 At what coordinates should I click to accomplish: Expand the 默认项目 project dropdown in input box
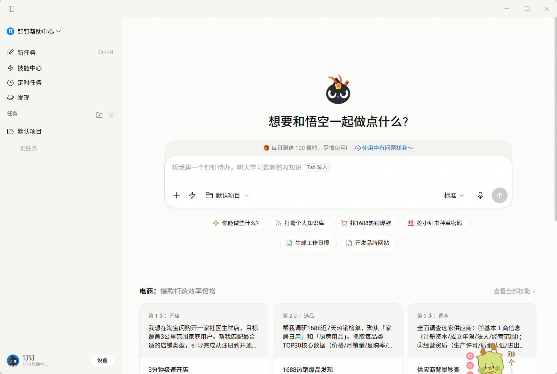(227, 195)
